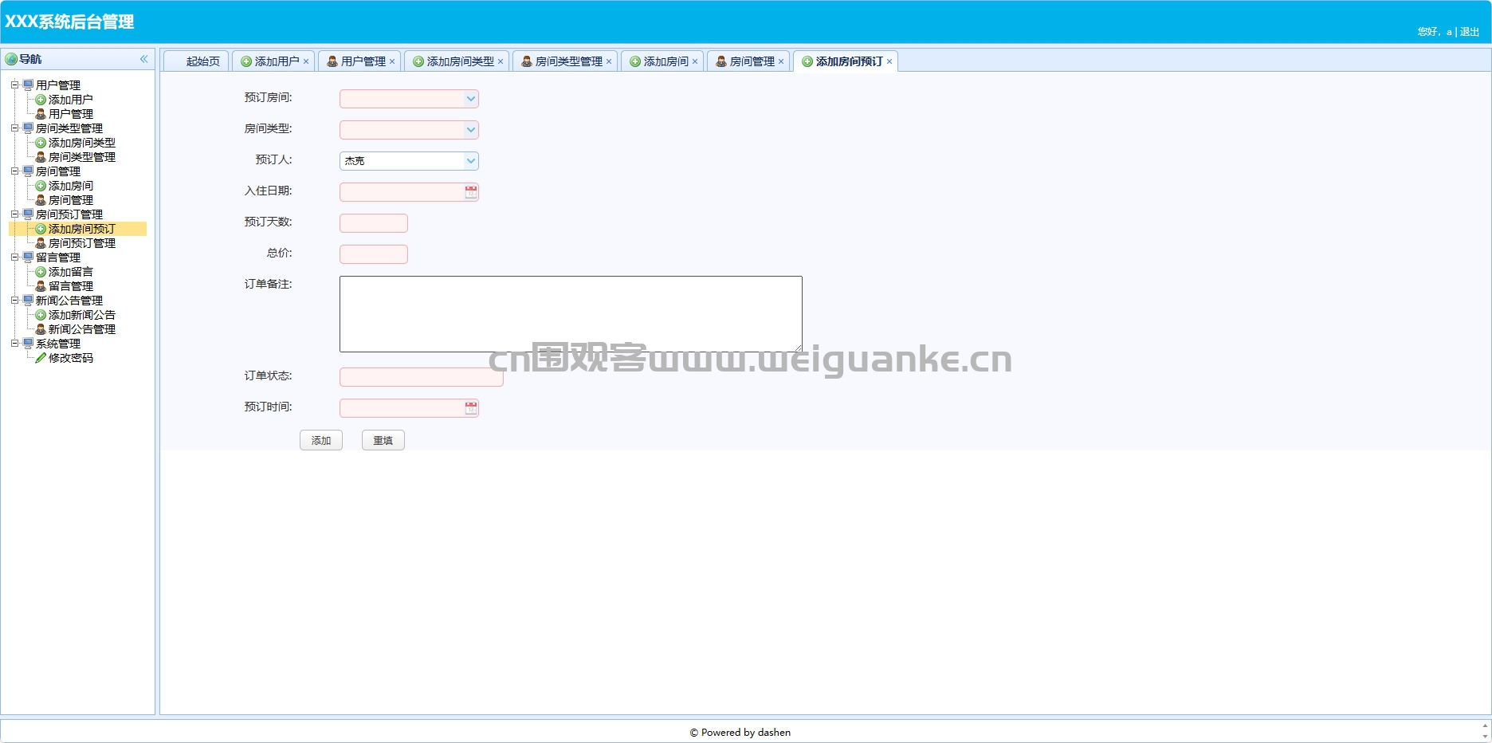
Task: Click the 重填 reset button
Action: click(383, 440)
